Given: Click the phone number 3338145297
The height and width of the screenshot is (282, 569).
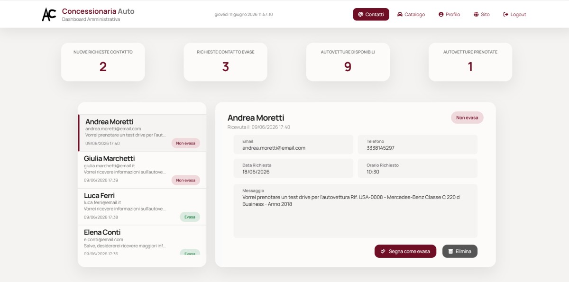Looking at the screenshot, I should (380, 148).
